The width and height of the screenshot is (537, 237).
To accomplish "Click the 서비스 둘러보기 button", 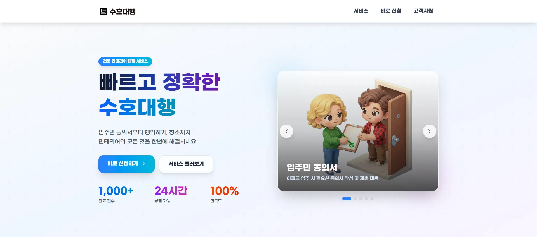I will click(186, 164).
